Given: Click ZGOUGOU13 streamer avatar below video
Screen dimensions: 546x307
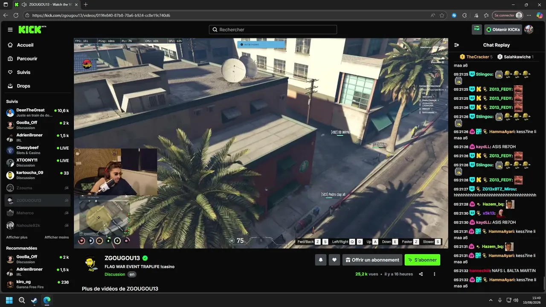Looking at the screenshot, I should coord(90,263).
